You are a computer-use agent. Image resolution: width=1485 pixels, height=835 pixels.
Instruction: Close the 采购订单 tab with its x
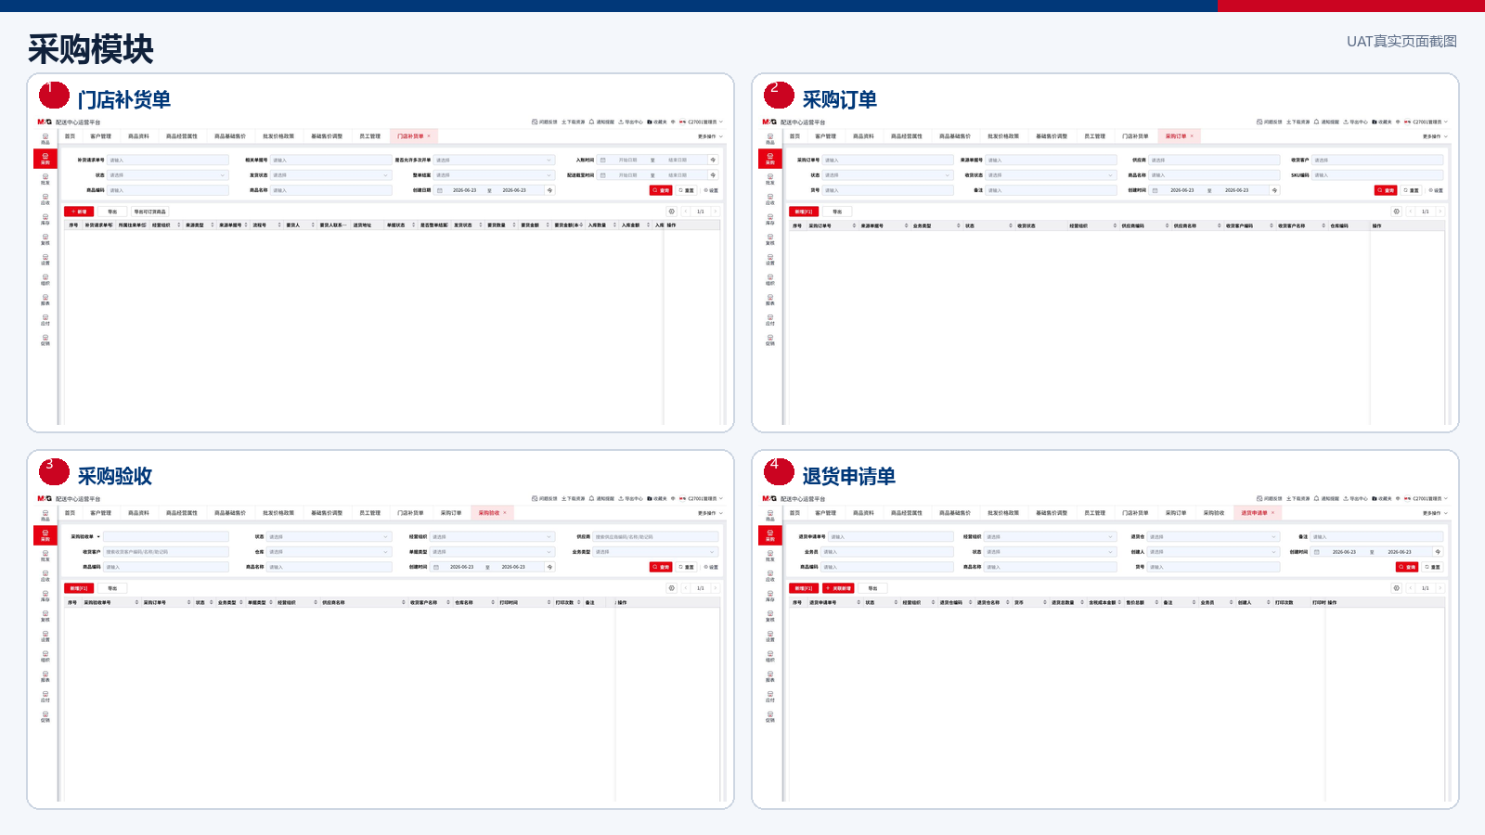1192,136
